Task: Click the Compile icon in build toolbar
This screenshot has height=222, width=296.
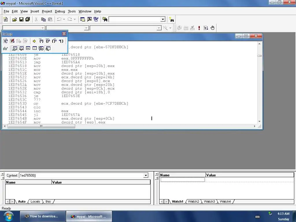Action: pyautogui.click(x=179, y=28)
